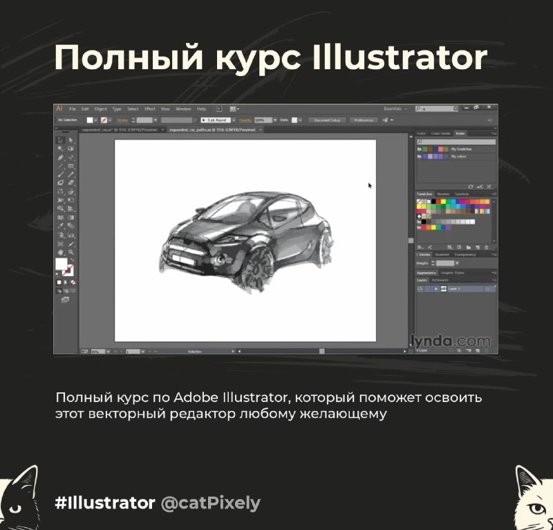Switch to the Artboards panel tab
The width and height of the screenshot is (553, 530).
tap(440, 280)
